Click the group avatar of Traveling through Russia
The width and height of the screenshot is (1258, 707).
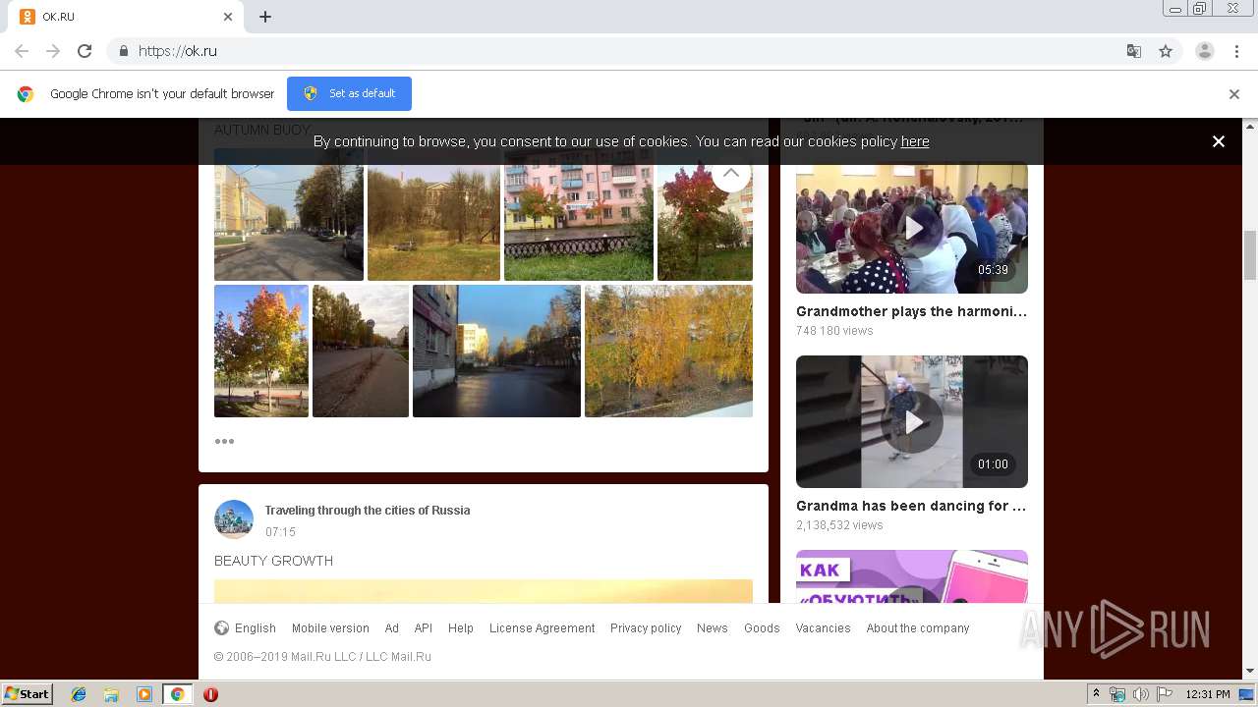point(234,519)
